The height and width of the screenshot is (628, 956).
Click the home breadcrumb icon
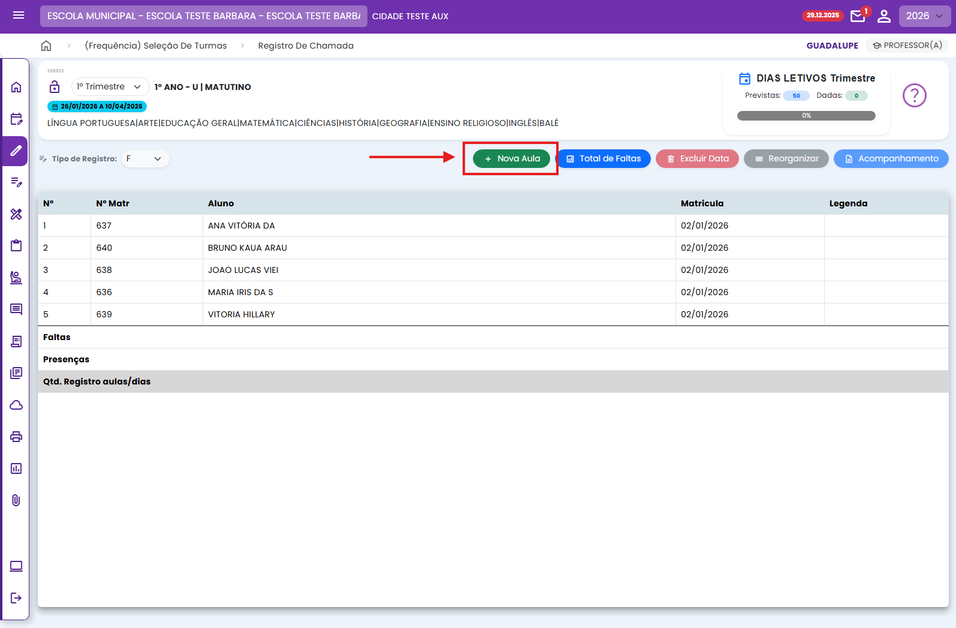pos(46,46)
